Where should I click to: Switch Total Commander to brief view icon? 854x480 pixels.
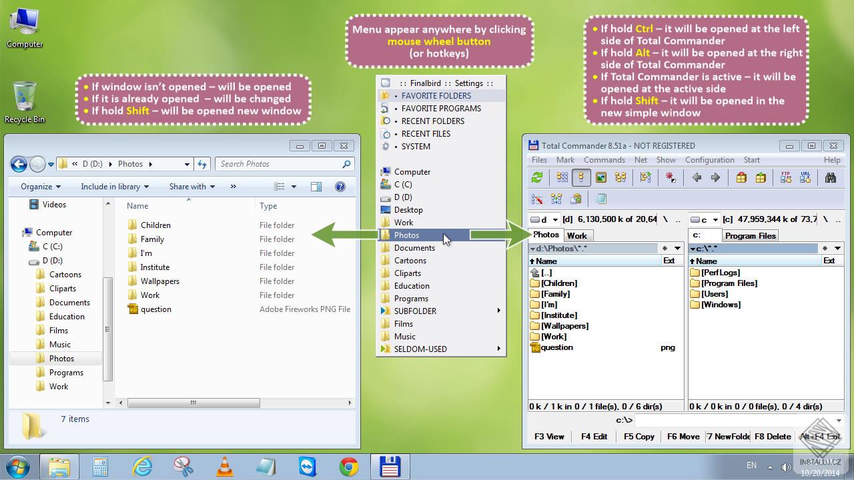pos(562,177)
